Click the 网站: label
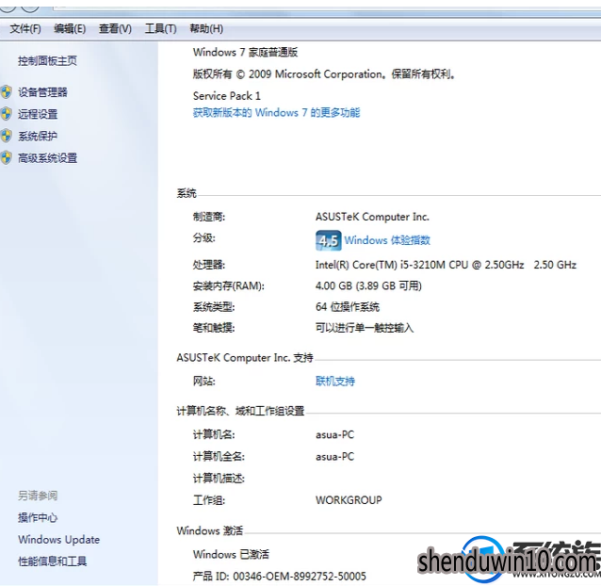This screenshot has width=601, height=586. click(203, 381)
